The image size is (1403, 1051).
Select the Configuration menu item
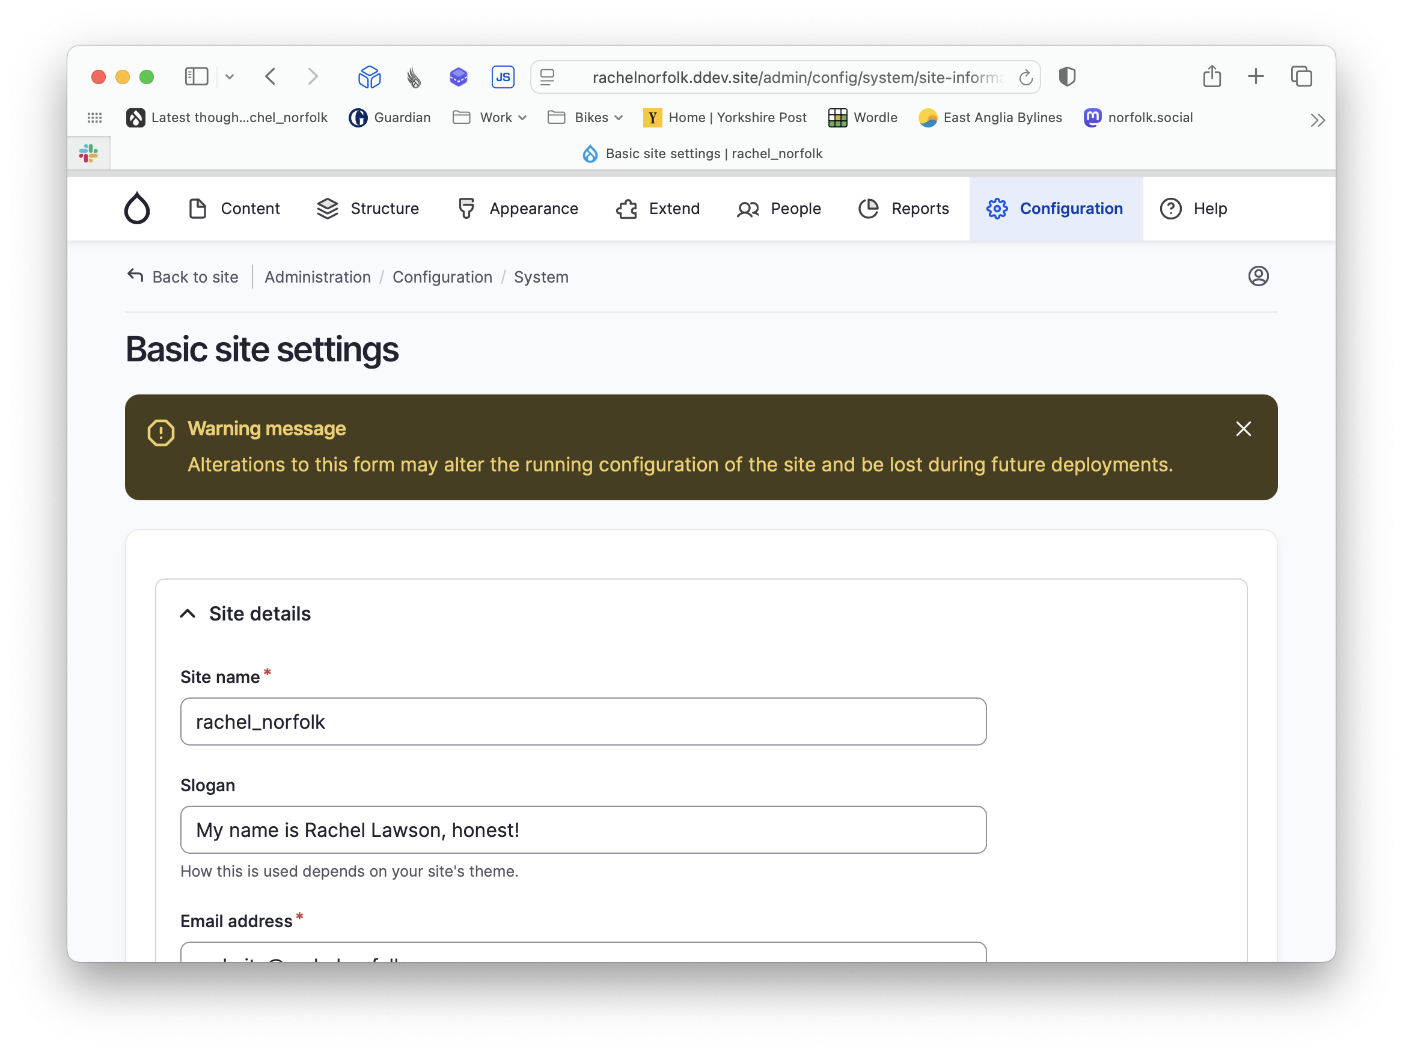(x=1056, y=209)
